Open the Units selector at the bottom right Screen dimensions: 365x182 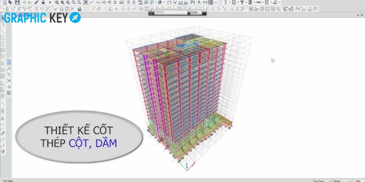[359, 180]
